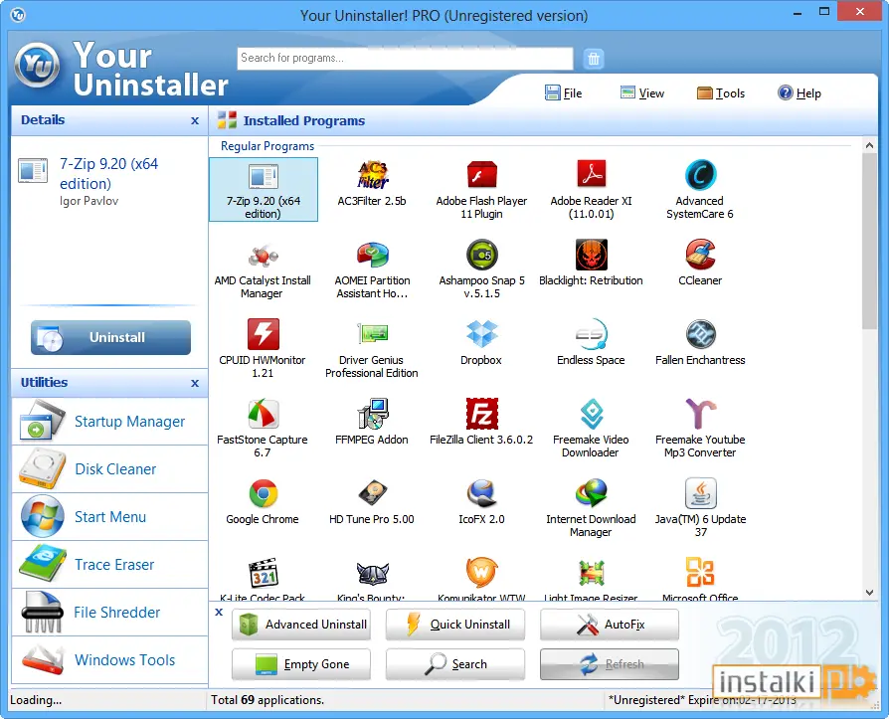Open the Help menu
The width and height of the screenshot is (889, 719).
pos(800,93)
